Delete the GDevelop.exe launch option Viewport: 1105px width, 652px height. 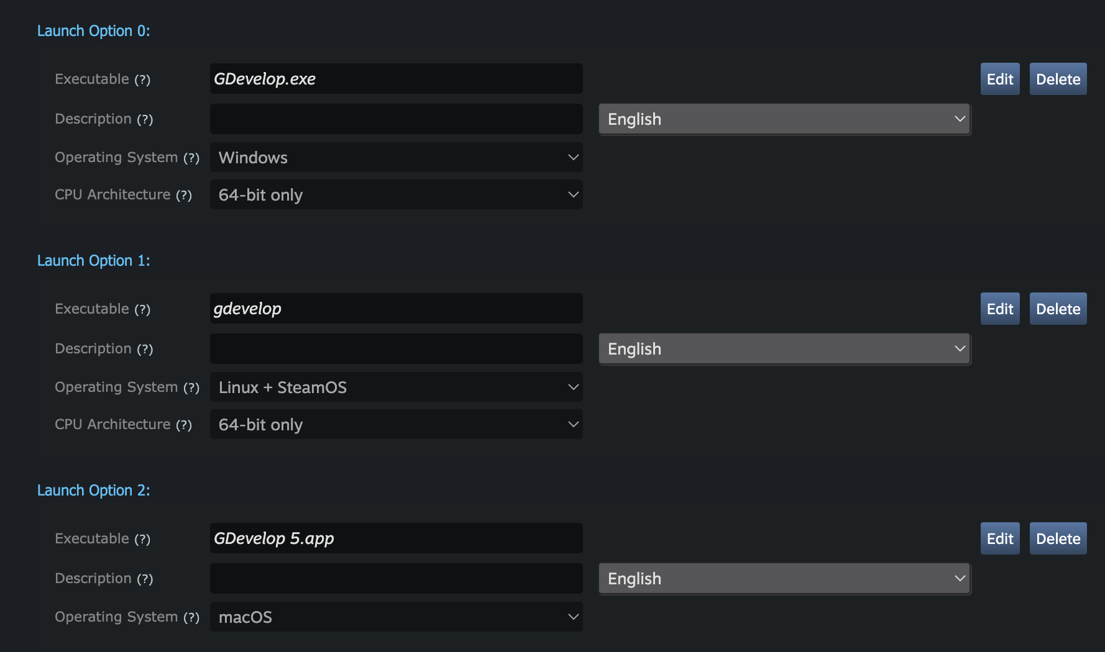click(x=1058, y=79)
